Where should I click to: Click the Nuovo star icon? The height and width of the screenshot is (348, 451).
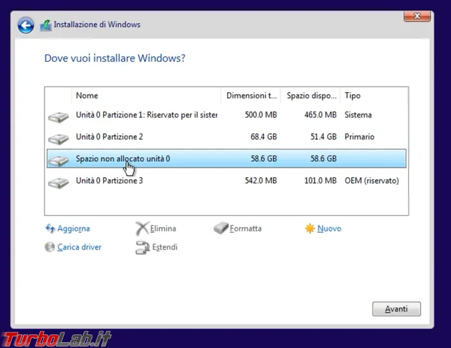(309, 228)
